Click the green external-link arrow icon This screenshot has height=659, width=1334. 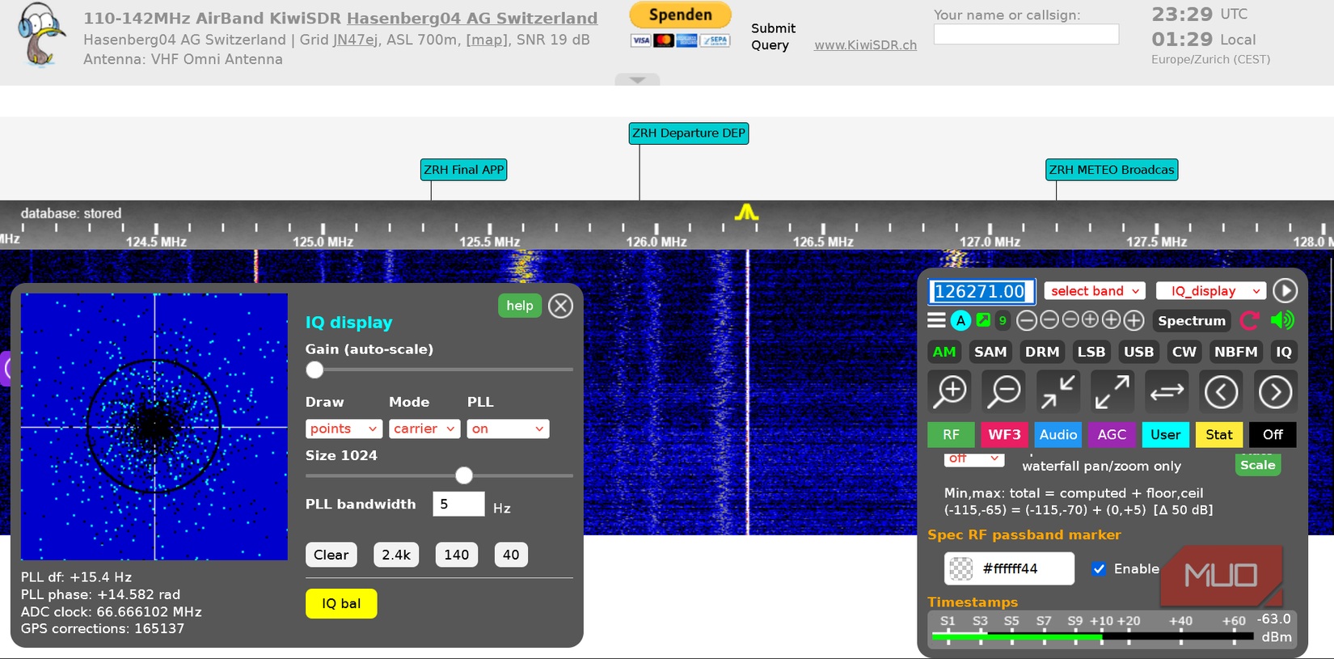coord(983,320)
